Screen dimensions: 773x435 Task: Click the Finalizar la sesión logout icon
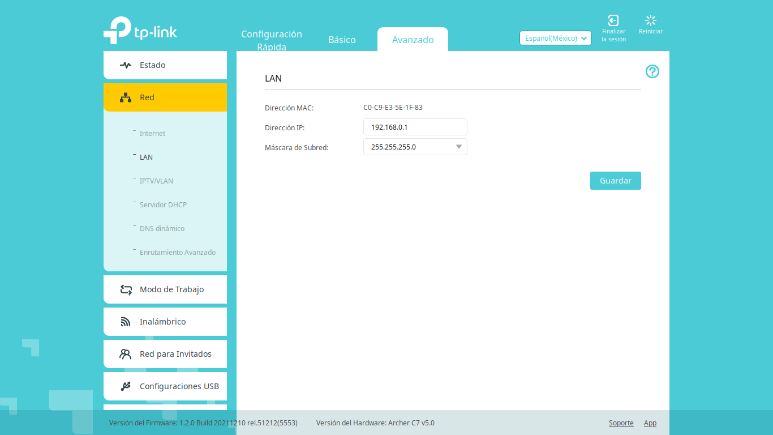(613, 20)
